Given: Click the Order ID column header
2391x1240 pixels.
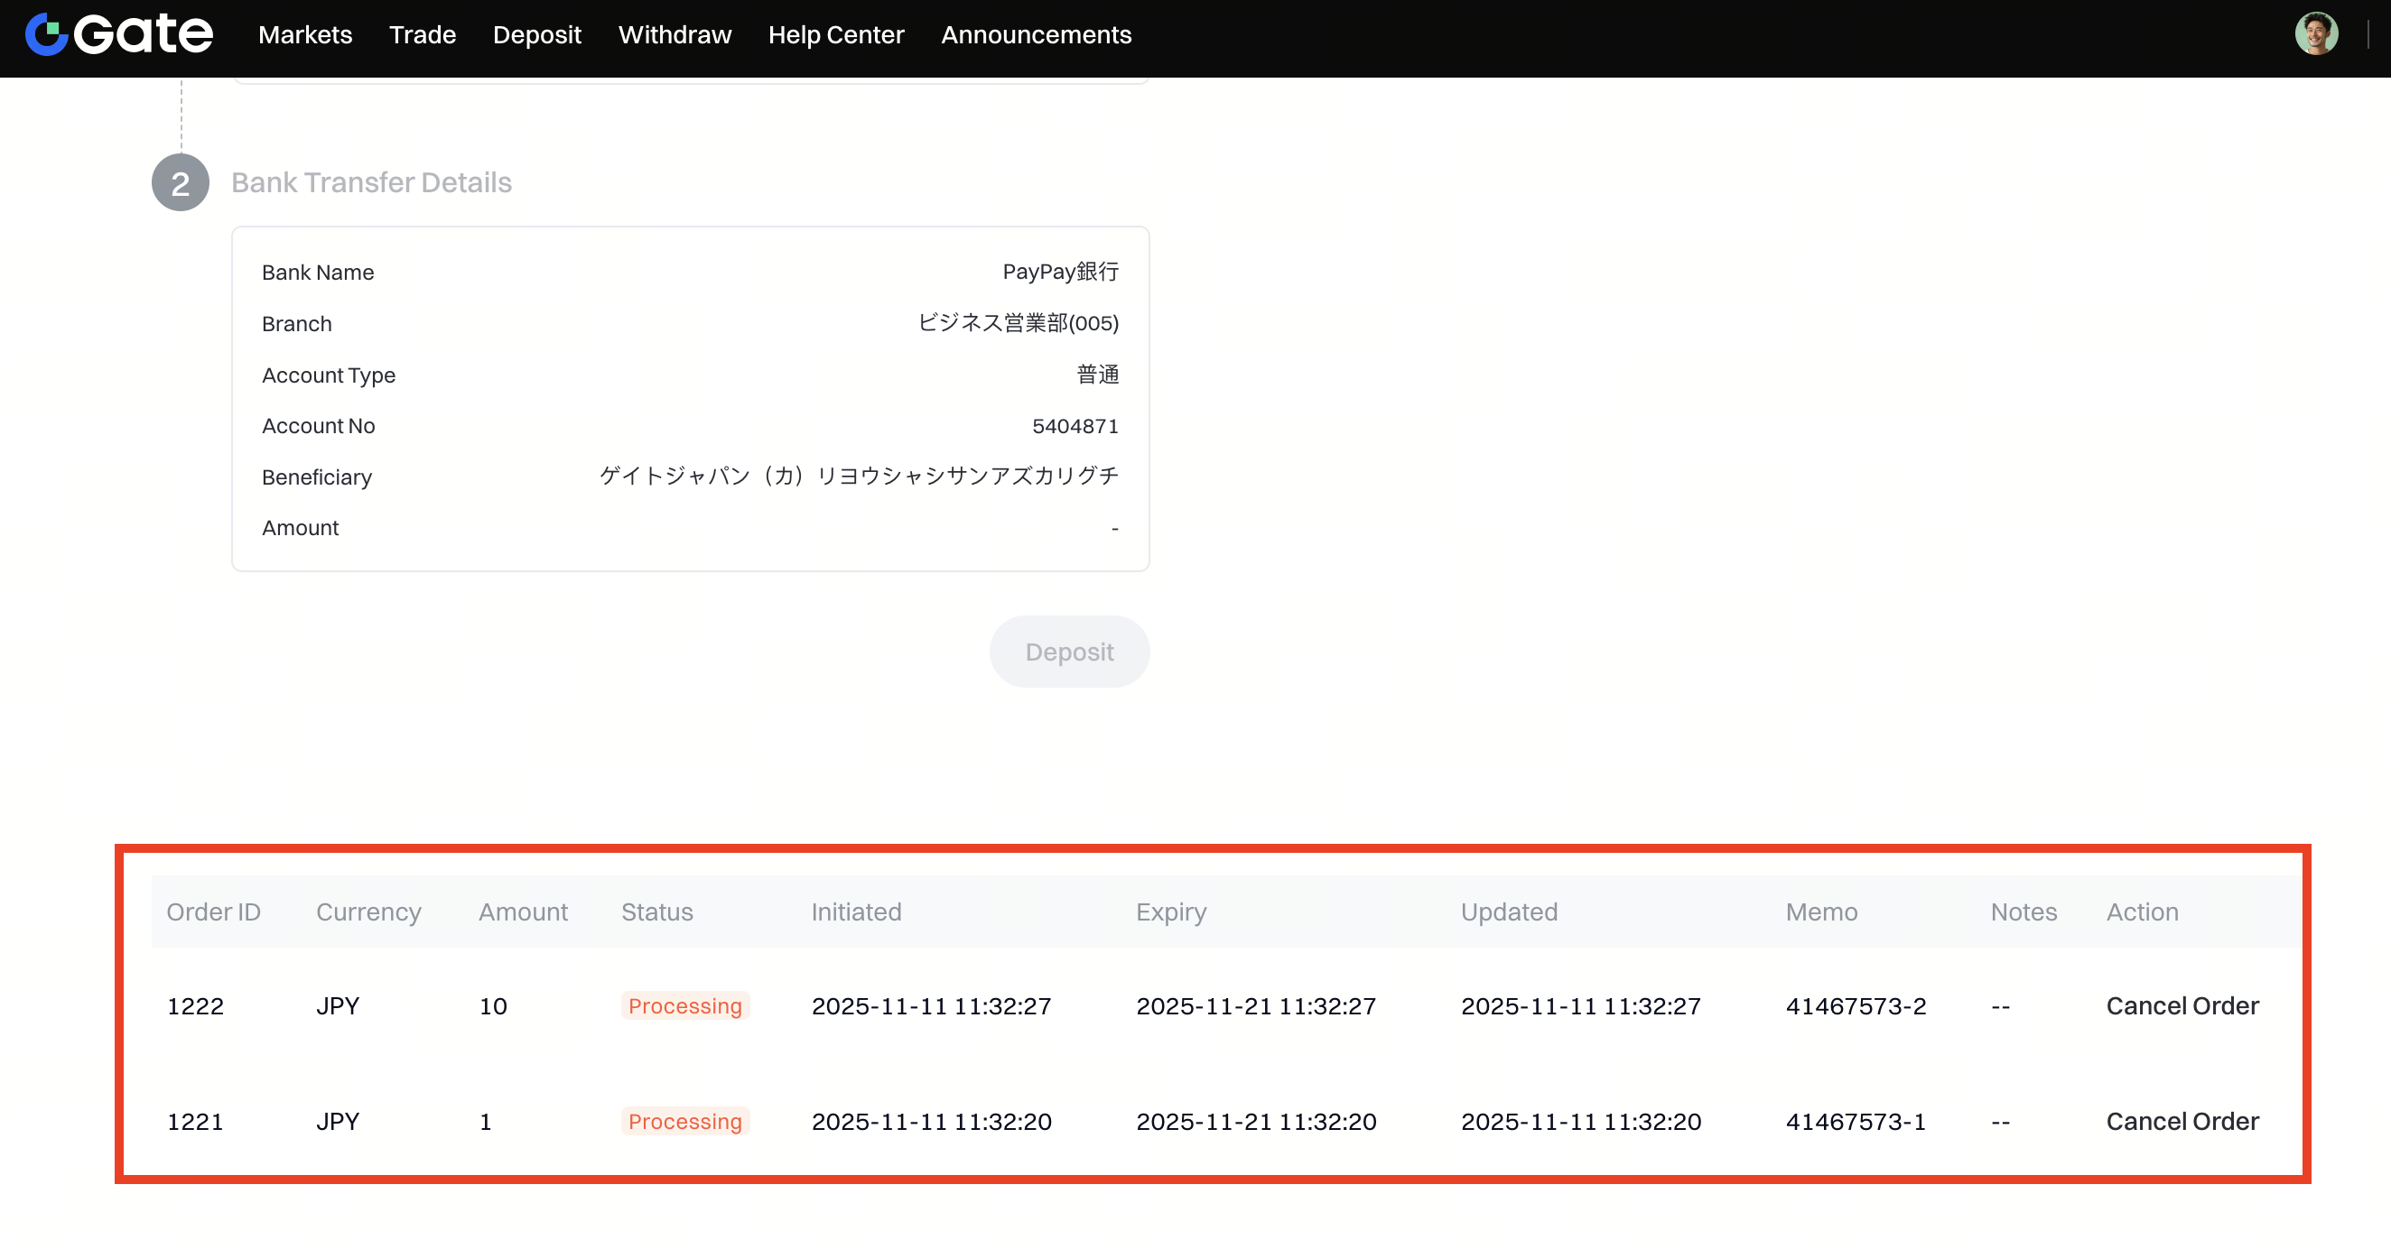Looking at the screenshot, I should (x=213, y=911).
